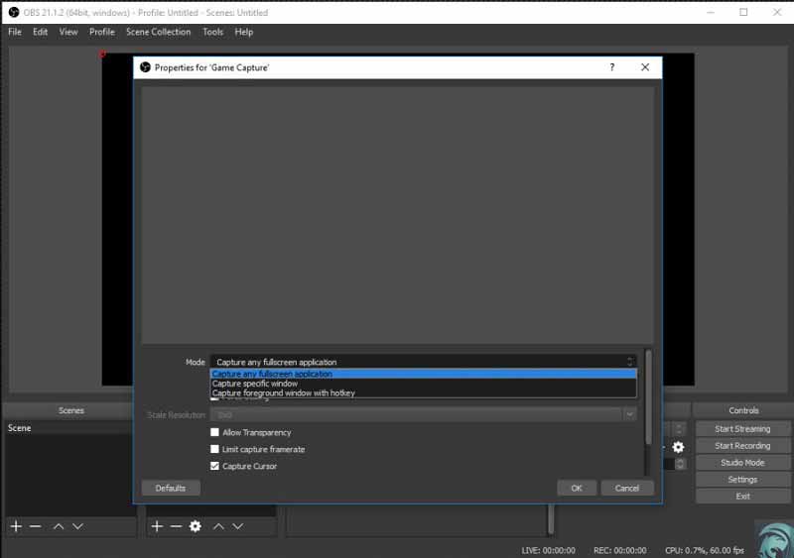
Task: Click Cancel in the properties dialog
Action: coord(627,489)
